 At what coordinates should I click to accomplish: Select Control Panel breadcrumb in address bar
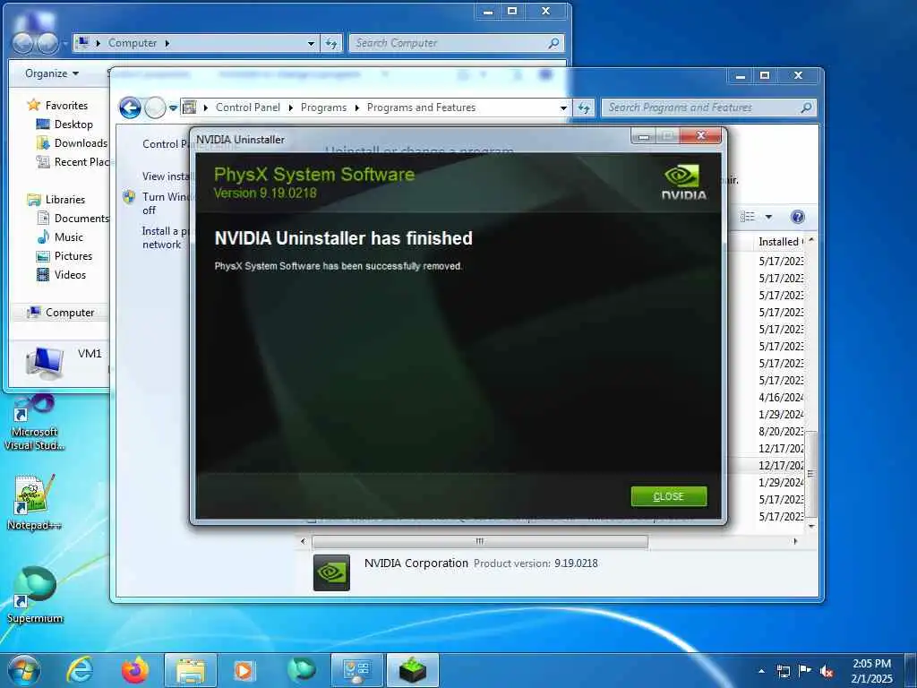coord(247,107)
